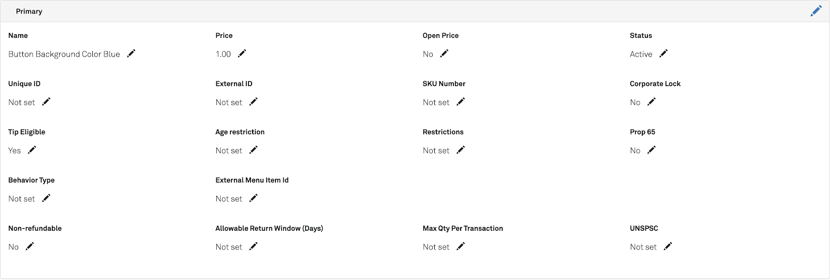The height and width of the screenshot is (280, 830).
Task: Edit Allowable Return Window (Days) value
Action: pyautogui.click(x=253, y=246)
